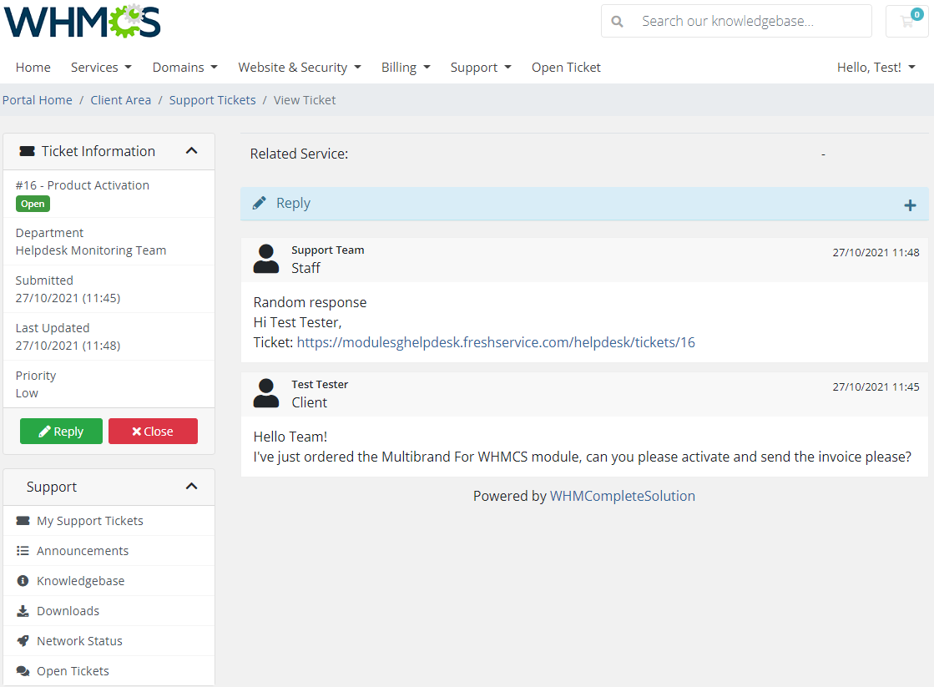The height and width of the screenshot is (687, 934).
Task: Click the pencil icon in Reply bar
Action: pos(259,203)
